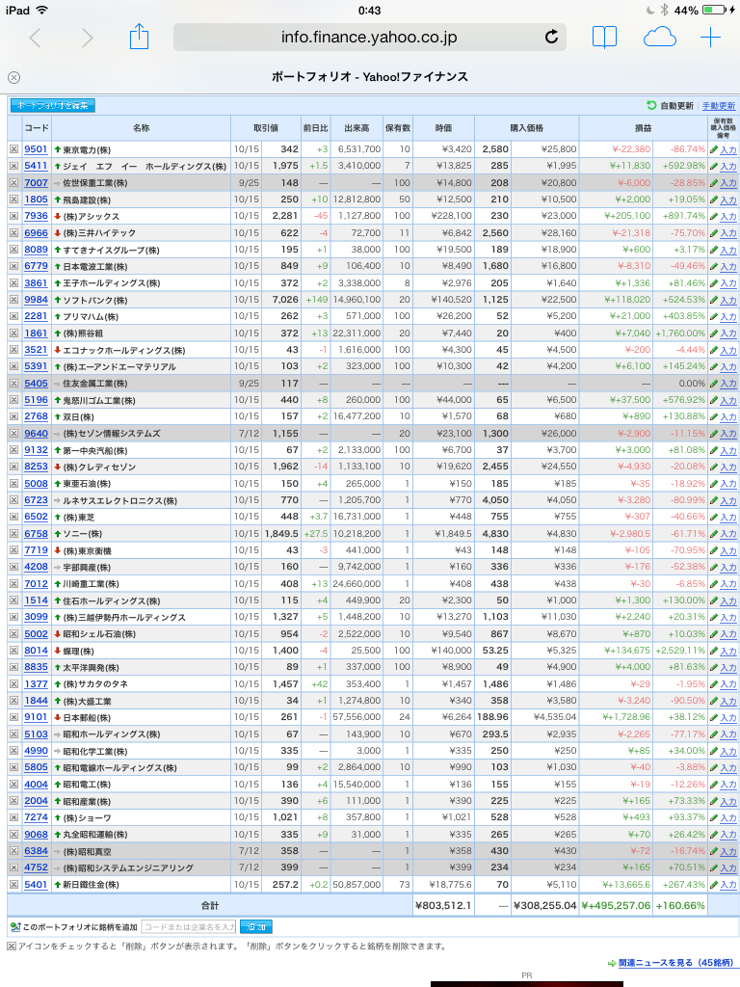Tap the address bar info.finance.yahoo.co.jp

coord(369,38)
